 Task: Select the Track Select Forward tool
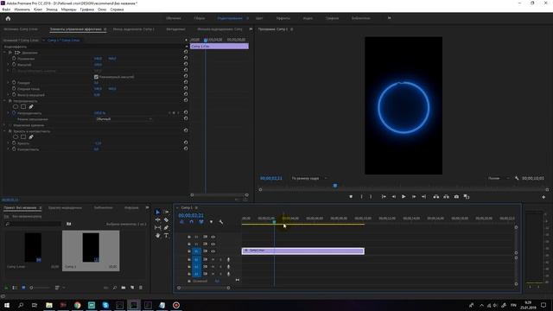pyautogui.click(x=166, y=212)
